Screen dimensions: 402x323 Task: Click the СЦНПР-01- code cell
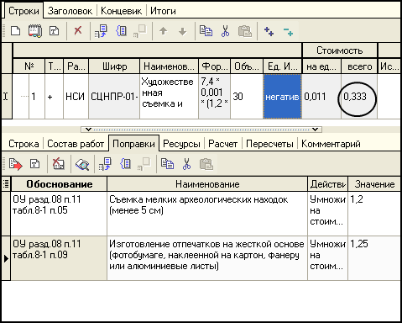[x=114, y=97]
